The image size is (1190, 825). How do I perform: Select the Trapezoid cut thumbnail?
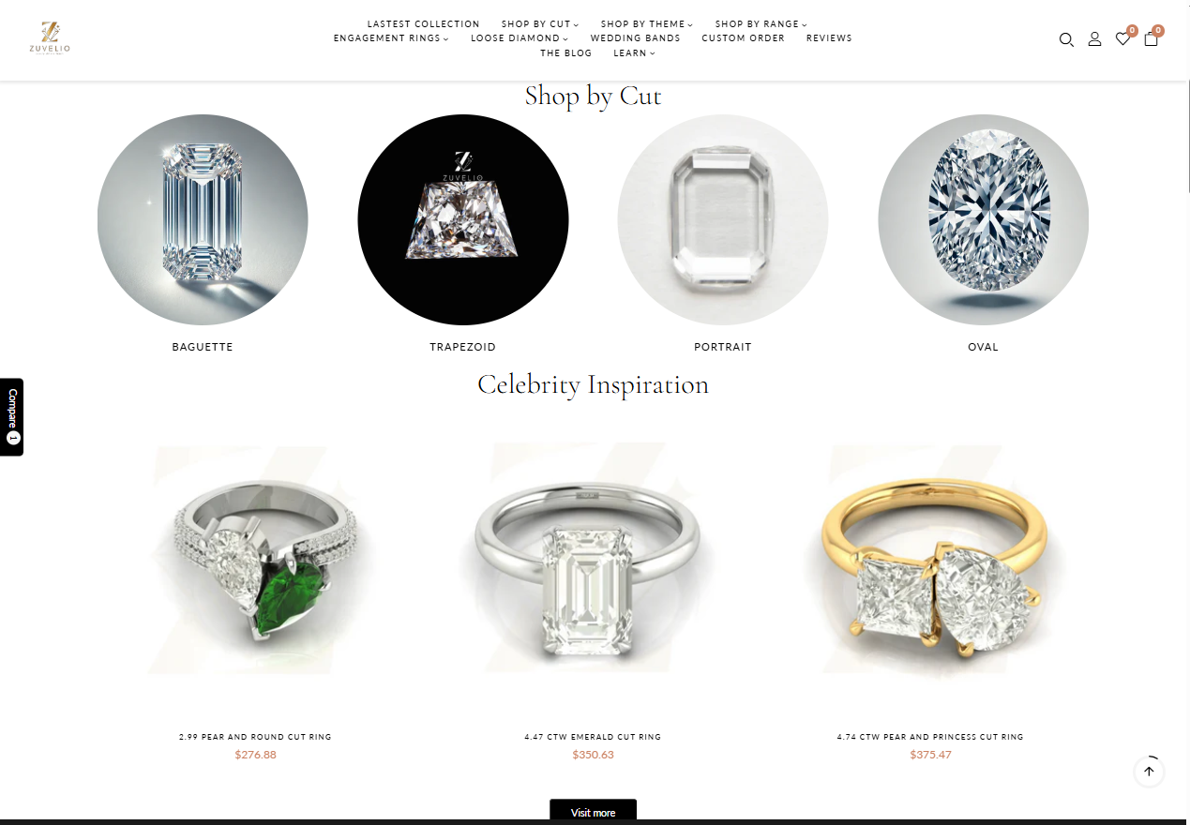click(x=463, y=219)
